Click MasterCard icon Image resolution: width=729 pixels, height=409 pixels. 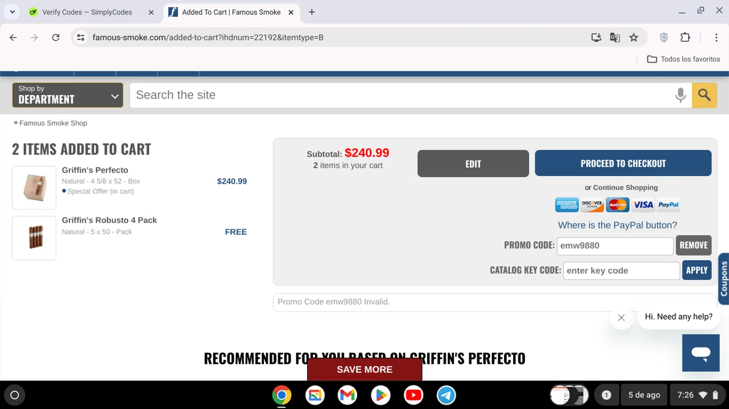[x=617, y=205]
